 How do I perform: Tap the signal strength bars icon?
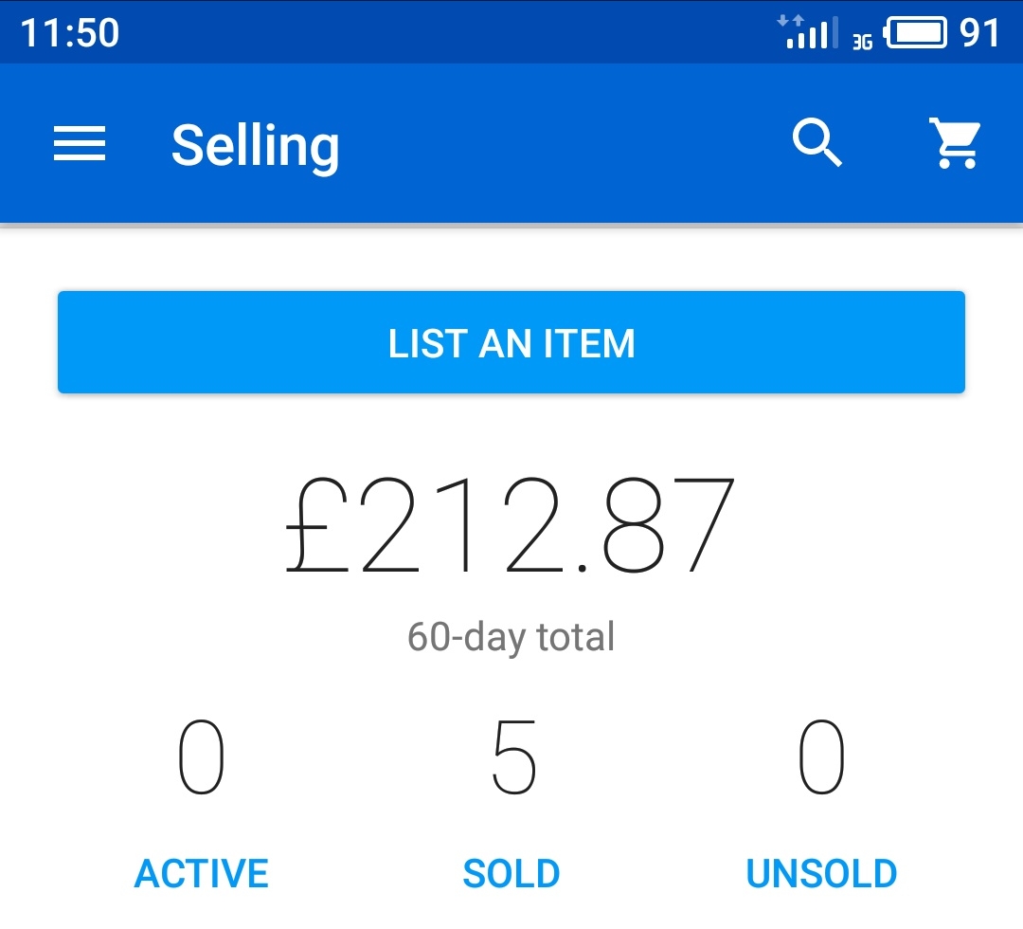tap(813, 34)
